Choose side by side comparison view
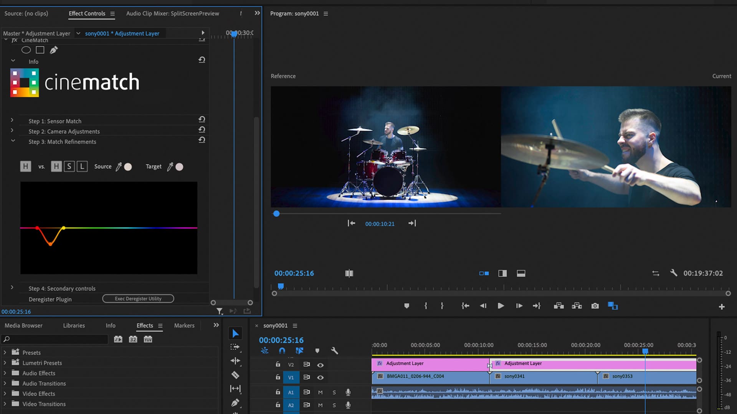 tap(484, 273)
